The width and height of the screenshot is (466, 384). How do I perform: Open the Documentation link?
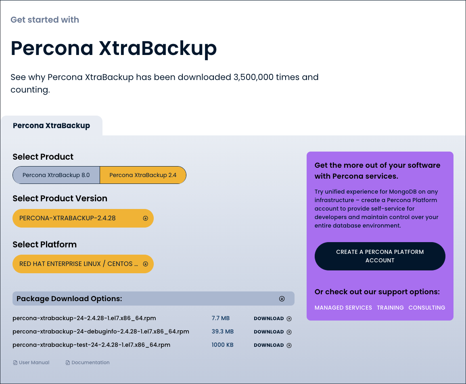88,363
